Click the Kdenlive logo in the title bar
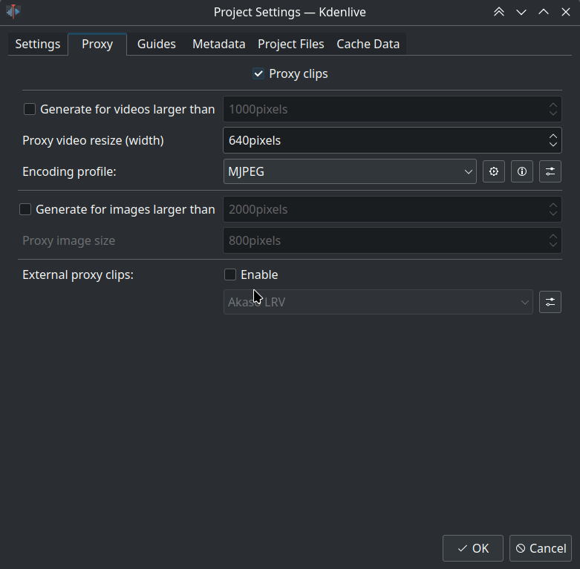The width and height of the screenshot is (580, 569). (x=13, y=12)
